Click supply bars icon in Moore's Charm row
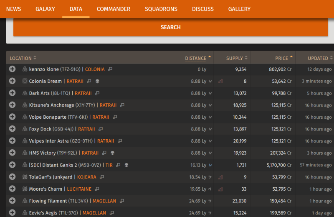Viewport: 334px width, 217px height. [x=220, y=189]
